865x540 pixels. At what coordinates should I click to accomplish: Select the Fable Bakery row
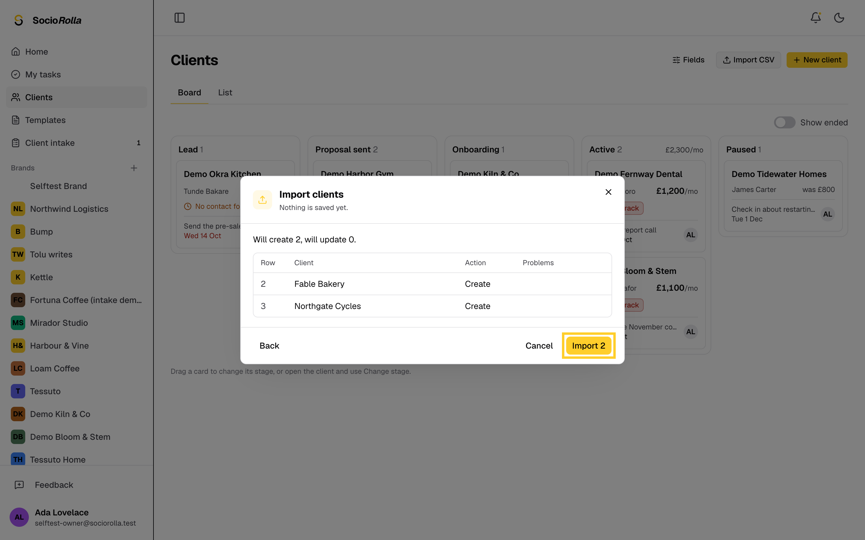pos(432,284)
